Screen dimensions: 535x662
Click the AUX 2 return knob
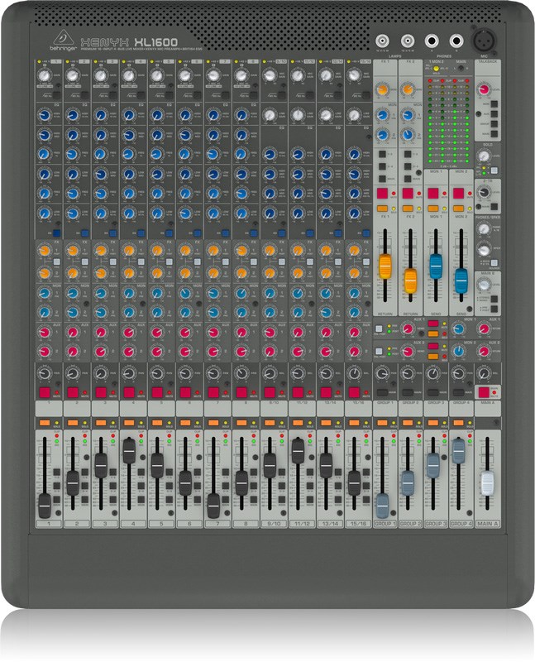[484, 351]
